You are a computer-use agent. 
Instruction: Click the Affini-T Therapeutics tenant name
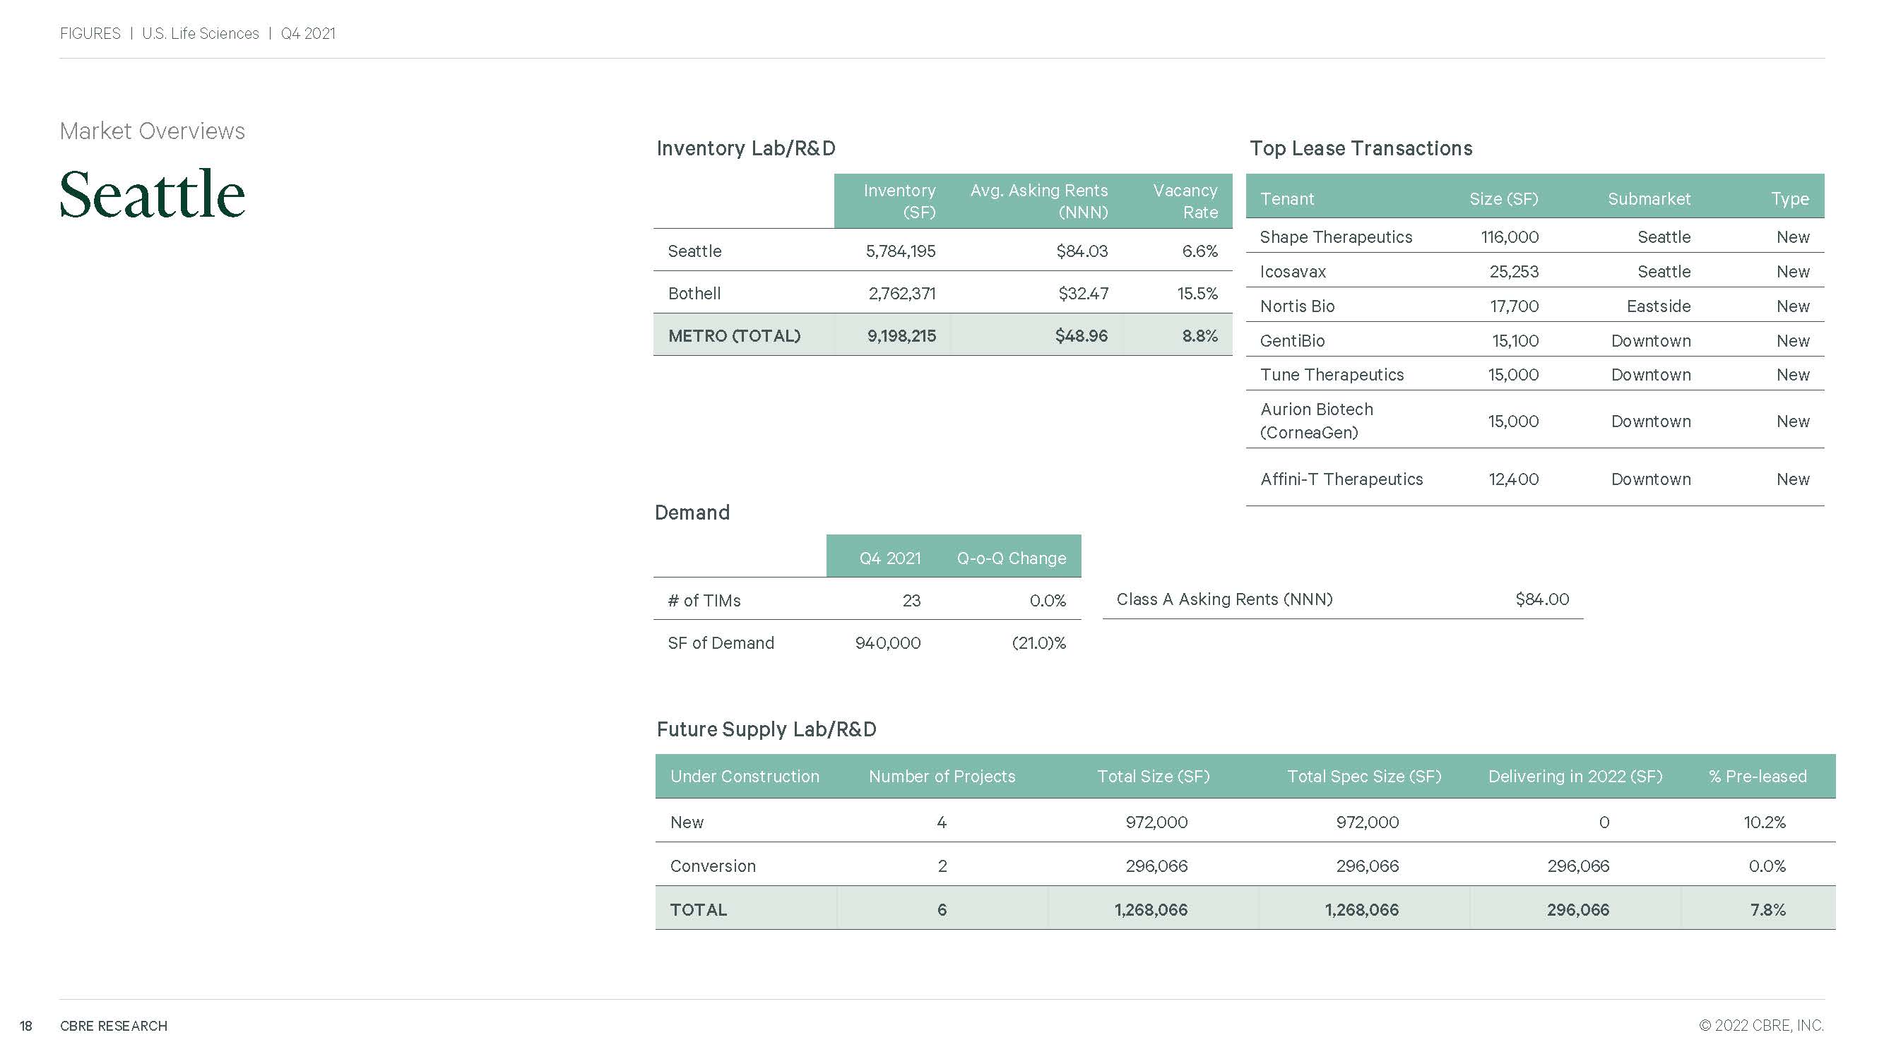click(1341, 479)
